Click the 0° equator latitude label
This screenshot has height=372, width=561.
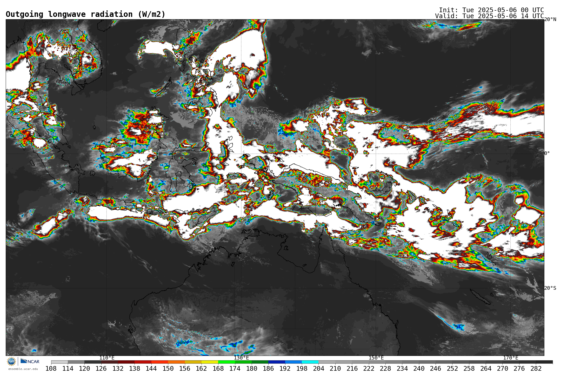[547, 153]
